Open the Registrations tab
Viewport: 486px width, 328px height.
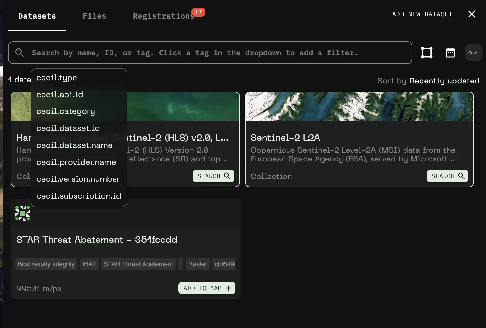coord(163,16)
